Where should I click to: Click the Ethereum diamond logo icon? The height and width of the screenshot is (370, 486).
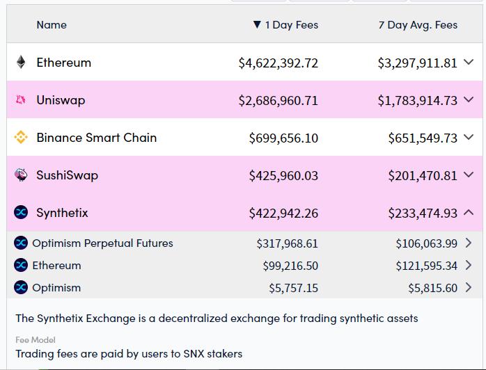(x=21, y=63)
